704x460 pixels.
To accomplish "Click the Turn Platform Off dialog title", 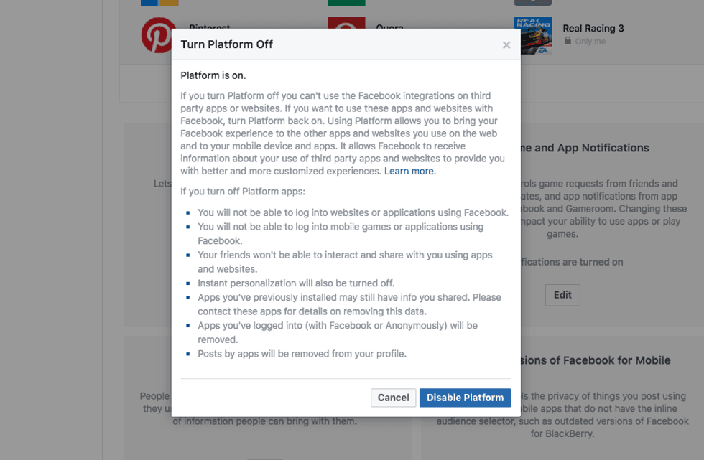I will tap(227, 44).
